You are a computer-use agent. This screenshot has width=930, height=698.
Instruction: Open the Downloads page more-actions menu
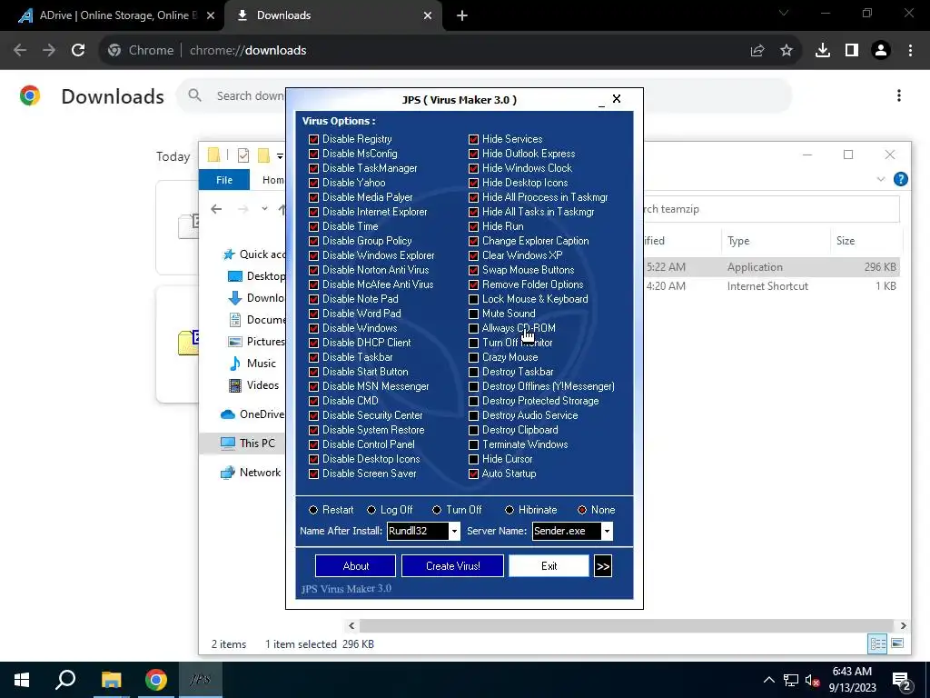899,95
